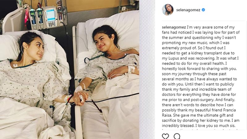Like the post with the heart icon

pos(165,136)
